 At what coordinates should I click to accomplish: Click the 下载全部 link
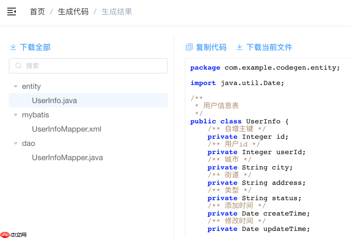(x=35, y=47)
